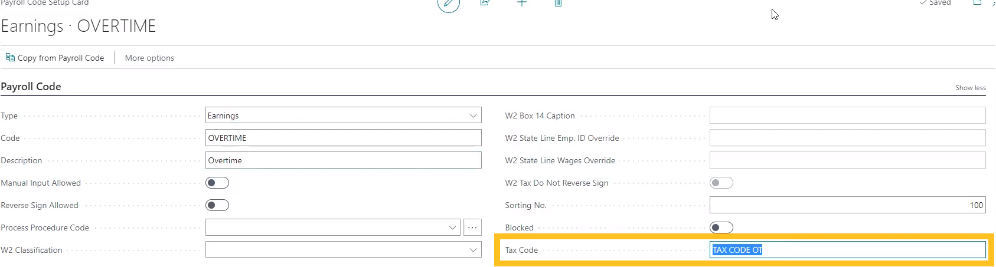Enable the Reverse Sign Allowed switch
Viewport: 996px width, 267px height.
point(217,205)
